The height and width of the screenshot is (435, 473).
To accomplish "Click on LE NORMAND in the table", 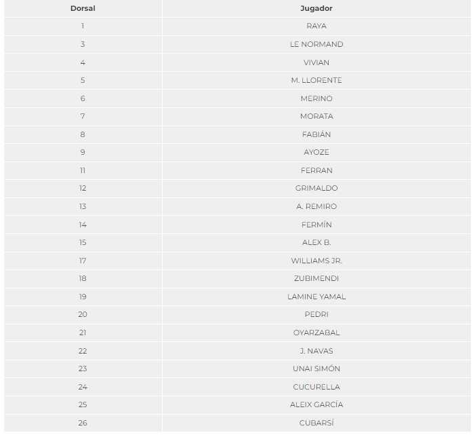I will (316, 44).
